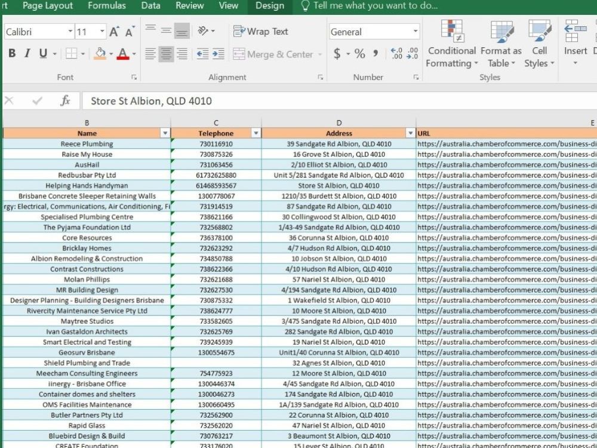Viewport: 597px width, 448px height.
Task: Select column D header
Action: [x=339, y=122]
